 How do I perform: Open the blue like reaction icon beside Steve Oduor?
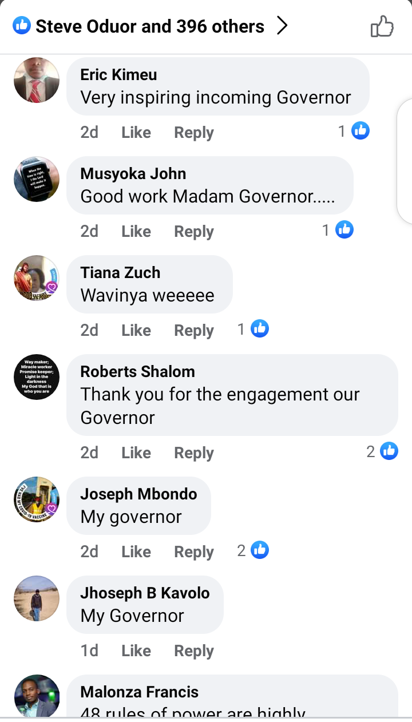[22, 25]
